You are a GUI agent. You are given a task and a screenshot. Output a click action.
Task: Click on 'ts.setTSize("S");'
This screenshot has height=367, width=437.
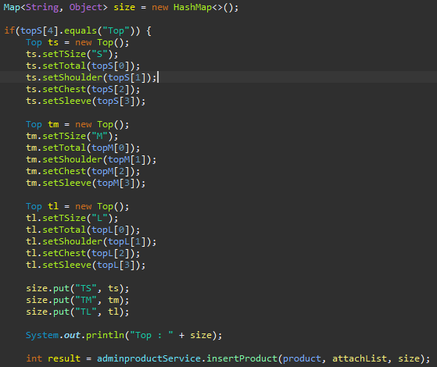(72, 54)
